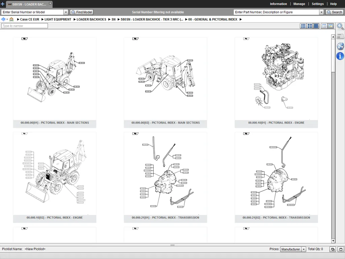Click the Search button
Viewport: 345px width, 259px height.
coord(335,12)
